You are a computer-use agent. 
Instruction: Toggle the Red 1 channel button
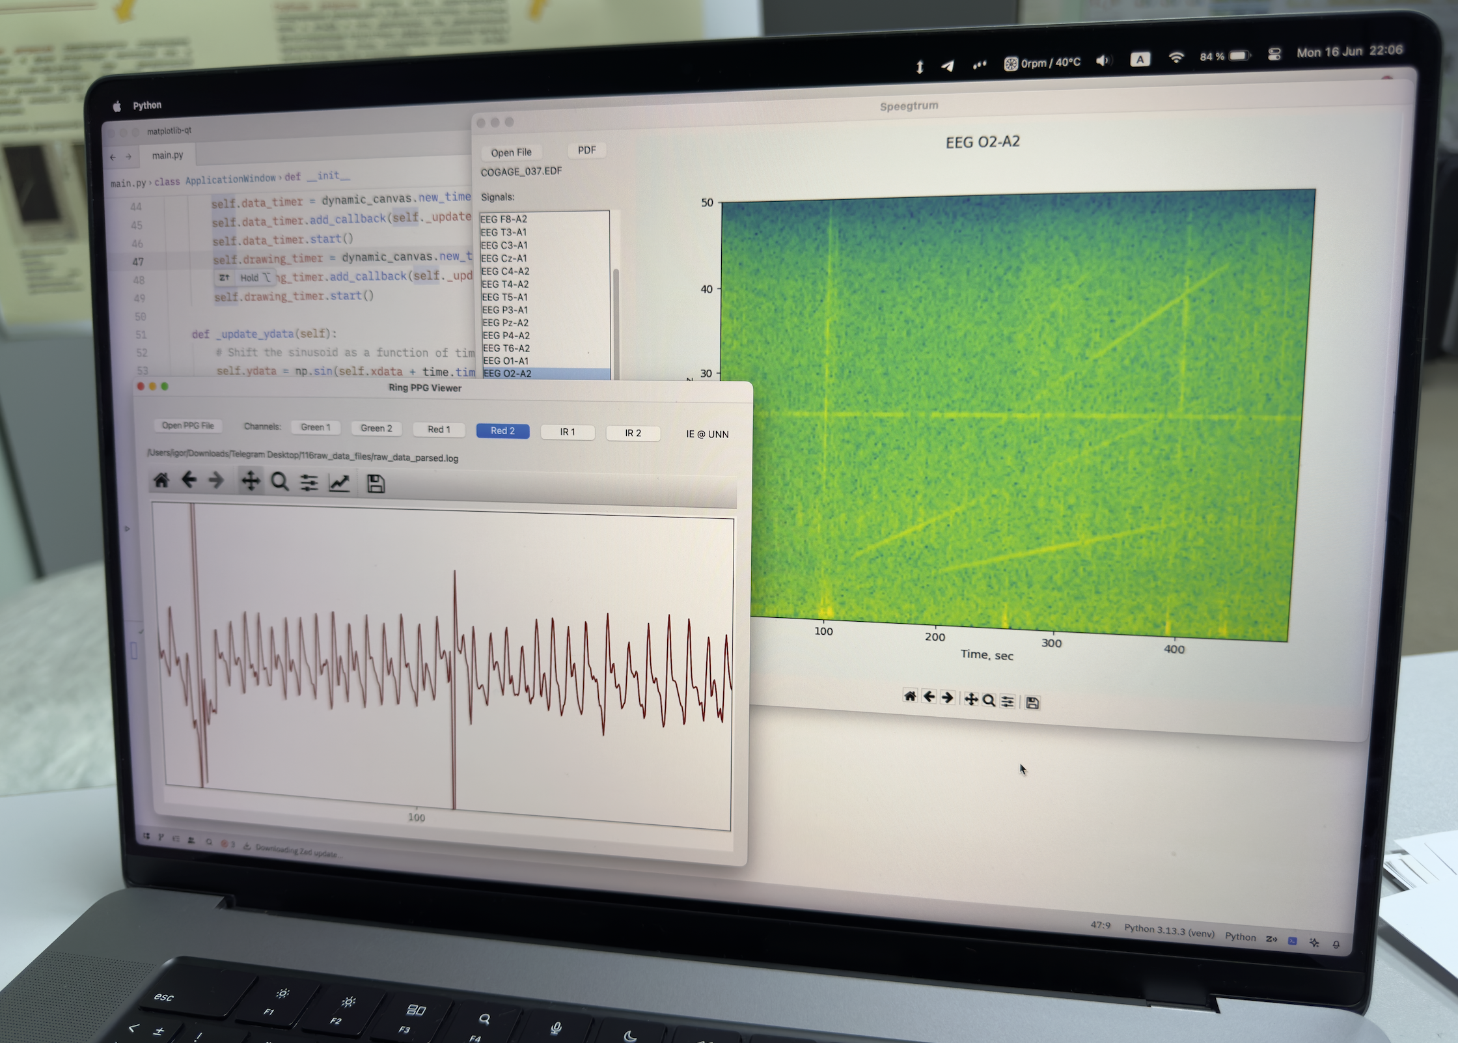point(439,429)
